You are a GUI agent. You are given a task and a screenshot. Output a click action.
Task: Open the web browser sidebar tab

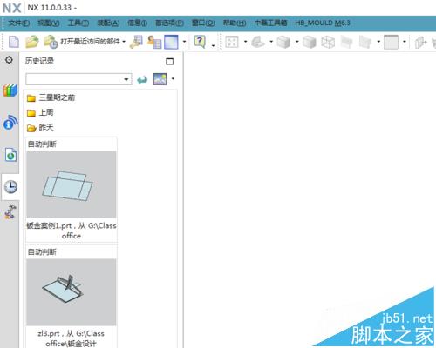point(10,155)
